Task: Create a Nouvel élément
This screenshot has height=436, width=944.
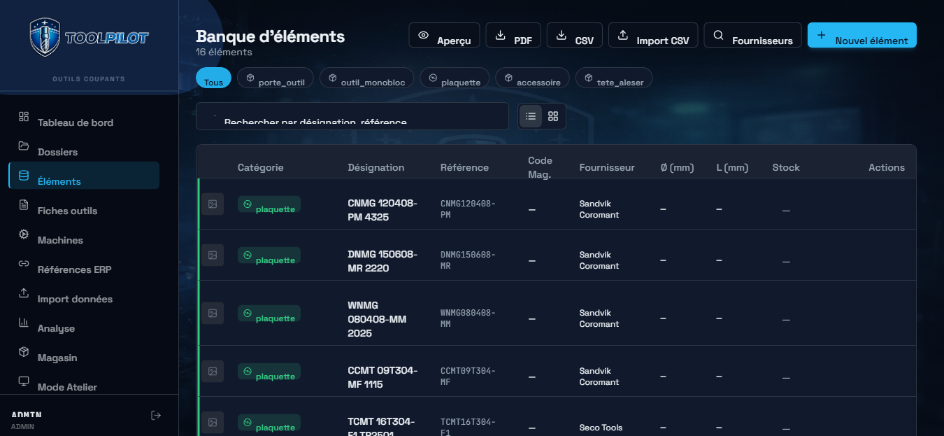Action: (861, 34)
